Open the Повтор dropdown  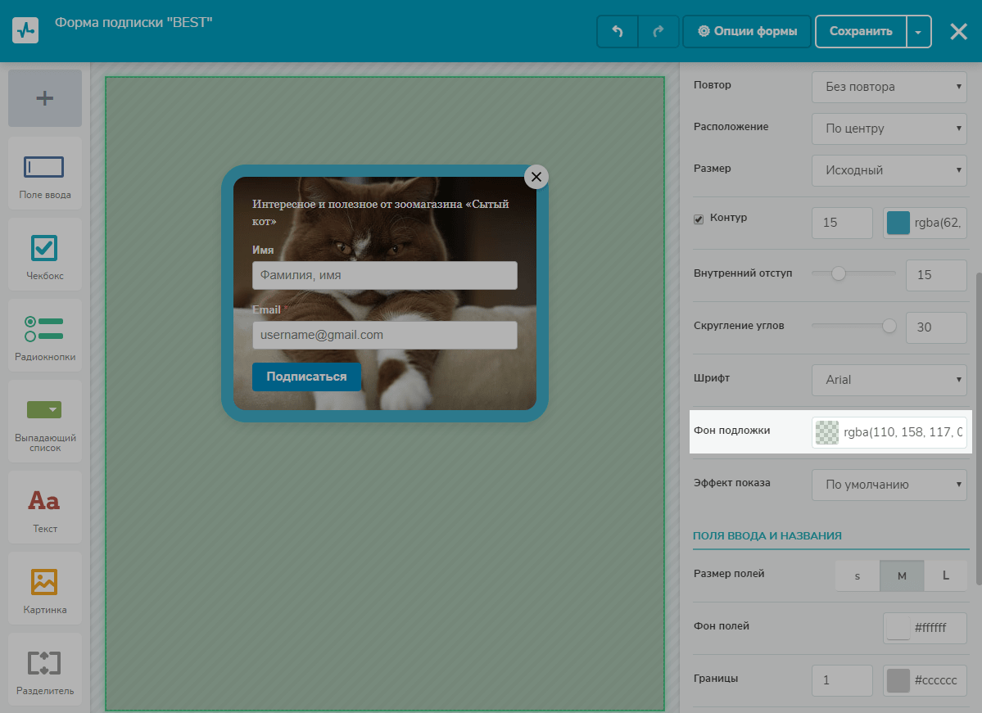pos(889,87)
